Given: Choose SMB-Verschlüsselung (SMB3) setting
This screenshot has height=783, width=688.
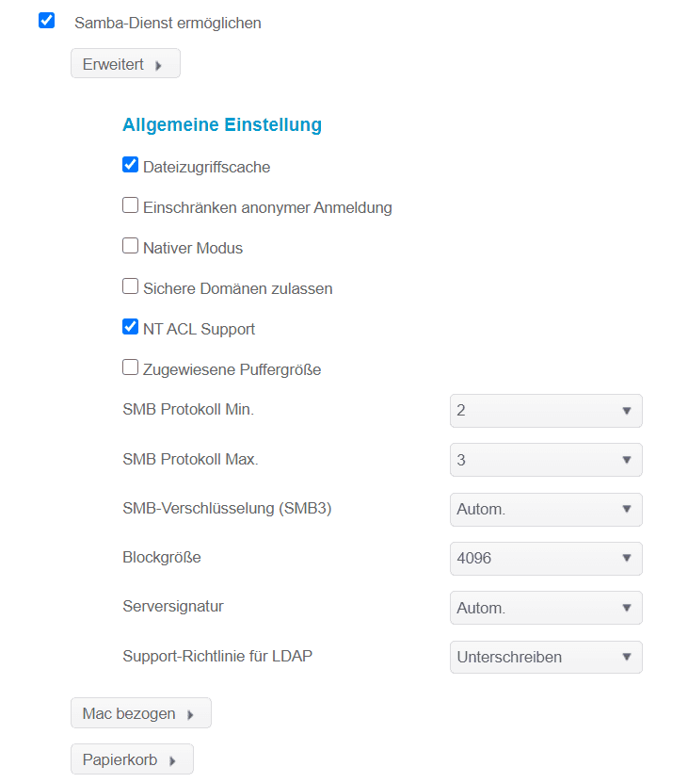Looking at the screenshot, I should tap(546, 510).
